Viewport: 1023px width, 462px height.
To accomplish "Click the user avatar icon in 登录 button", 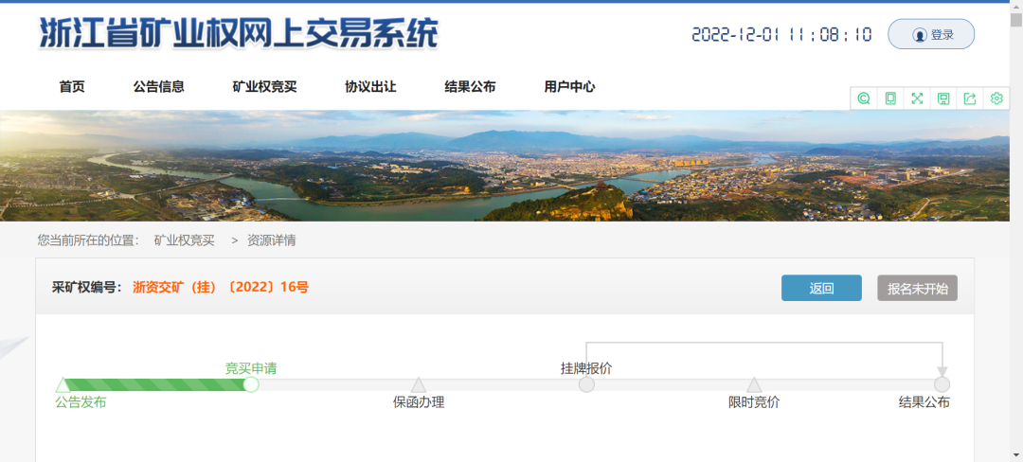I will [x=919, y=35].
